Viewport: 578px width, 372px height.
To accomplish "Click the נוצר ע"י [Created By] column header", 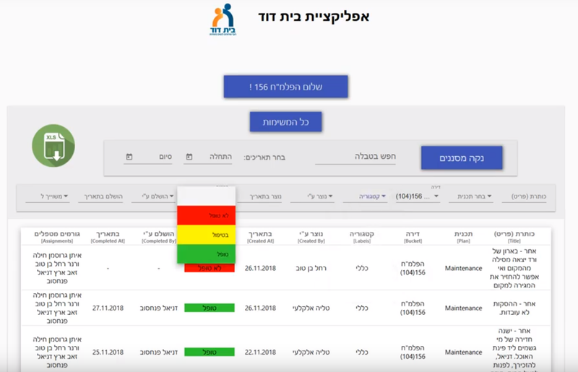I will [x=311, y=237].
